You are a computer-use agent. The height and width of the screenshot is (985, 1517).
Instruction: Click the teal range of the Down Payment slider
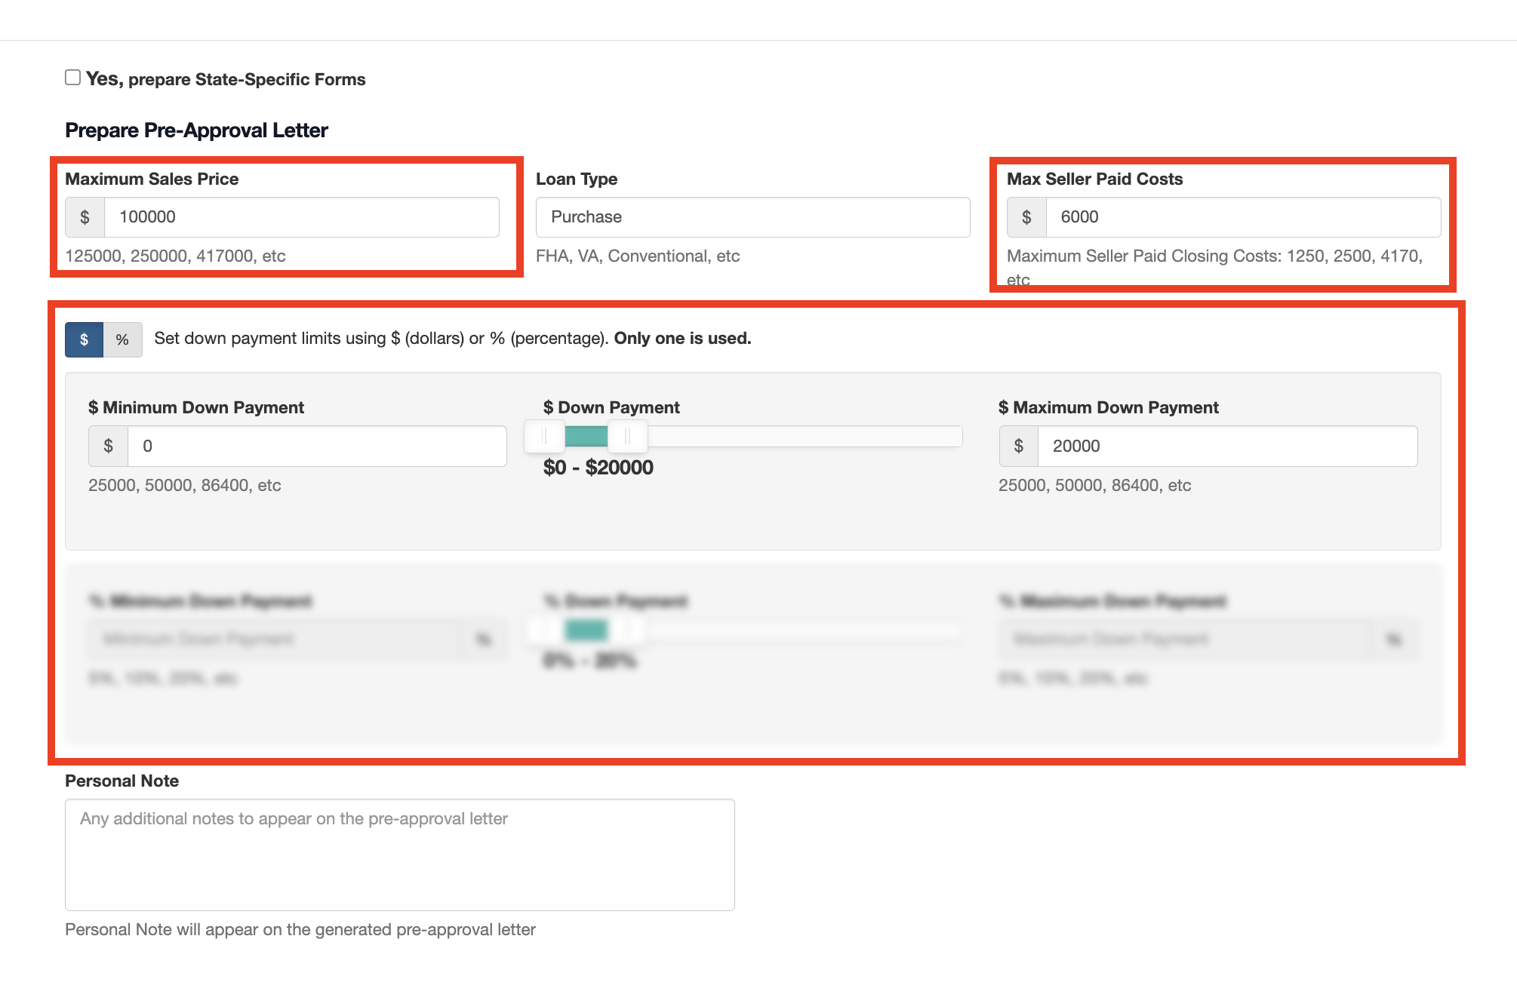pos(586,436)
